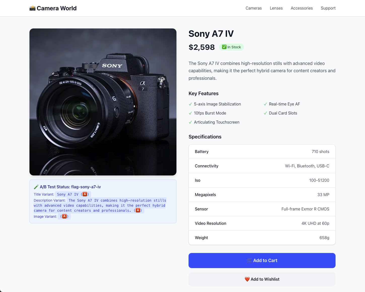Click the red A badge beside Title Variant
Image resolution: width=365 pixels, height=292 pixels.
pyautogui.click(x=85, y=194)
